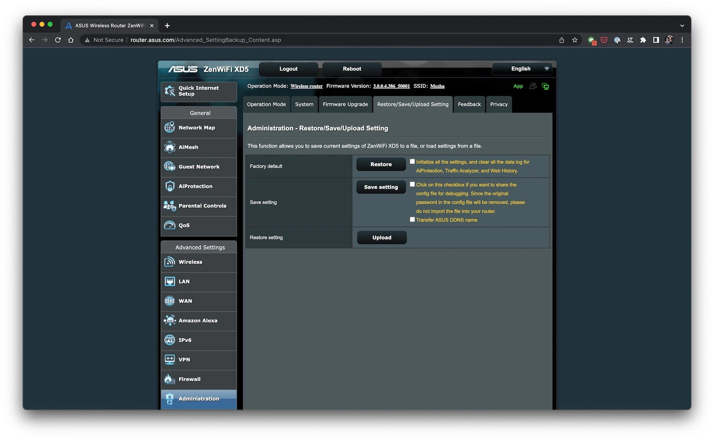Open AiMesh from its sidebar icon
This screenshot has height=440, width=714.
170,147
